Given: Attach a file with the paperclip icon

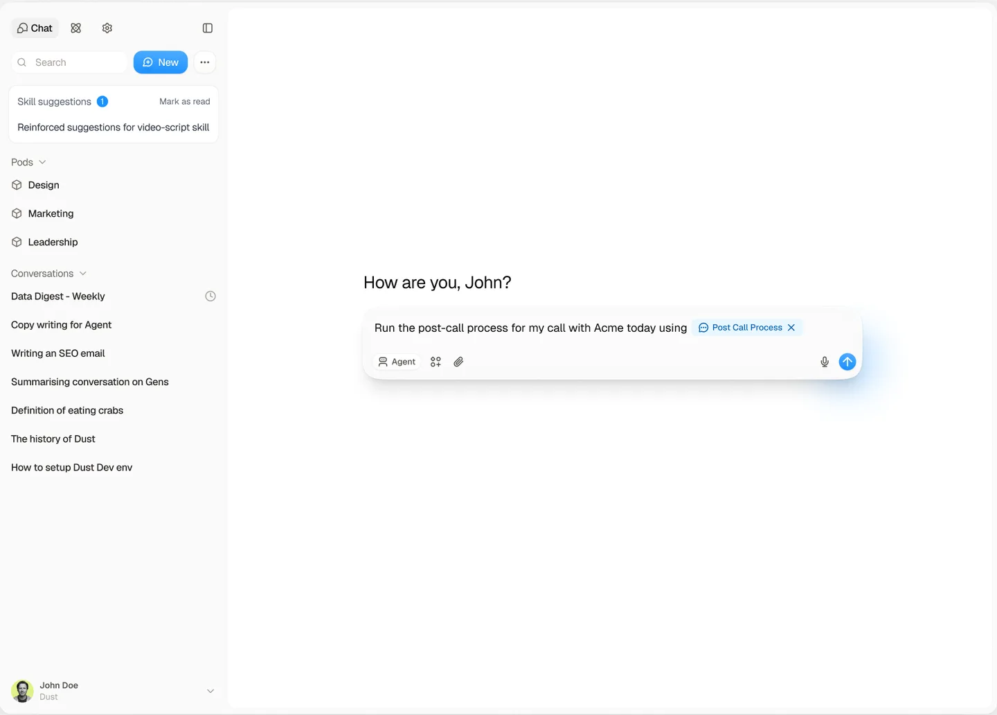Looking at the screenshot, I should pyautogui.click(x=458, y=362).
